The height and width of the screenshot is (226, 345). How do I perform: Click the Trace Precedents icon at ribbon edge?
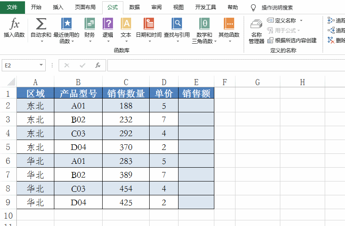click(x=331, y=20)
